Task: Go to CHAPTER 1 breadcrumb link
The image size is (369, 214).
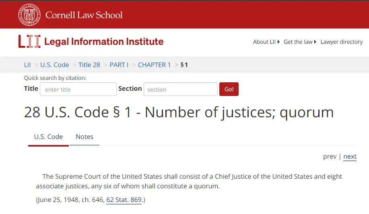Action: [155, 65]
